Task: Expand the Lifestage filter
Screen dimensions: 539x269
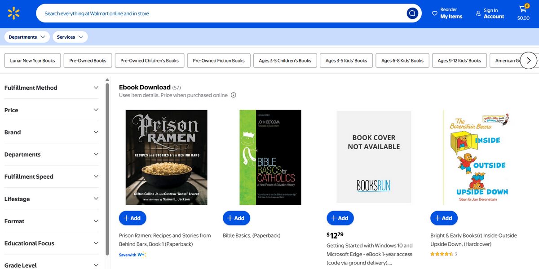Action: pos(51,199)
